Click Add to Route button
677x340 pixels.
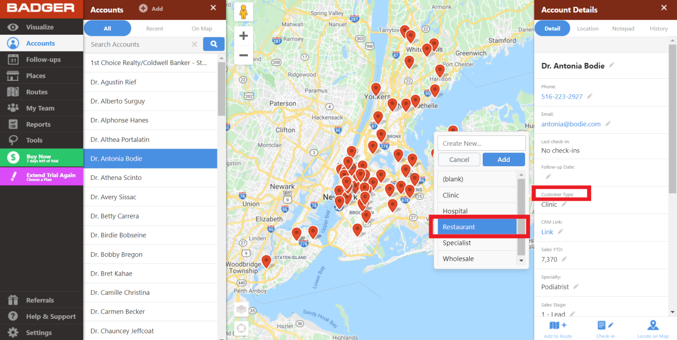pos(558,329)
